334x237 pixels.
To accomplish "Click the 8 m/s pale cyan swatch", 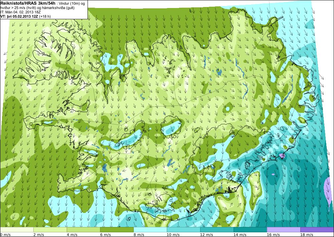I will [150, 230].
